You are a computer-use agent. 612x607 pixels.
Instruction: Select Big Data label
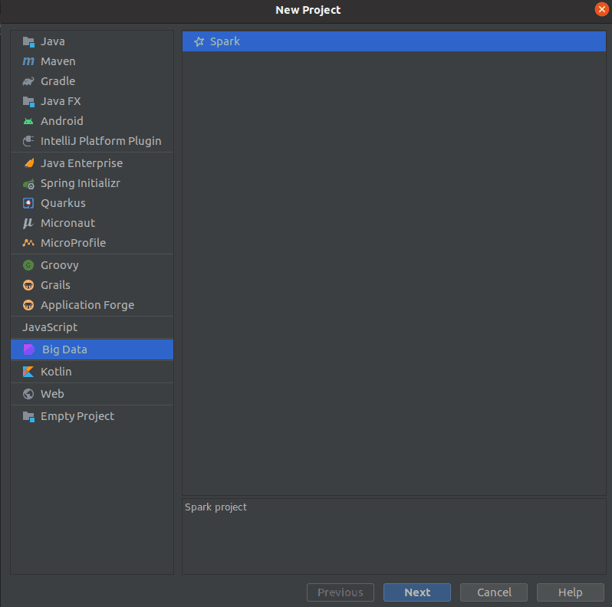pyautogui.click(x=64, y=349)
